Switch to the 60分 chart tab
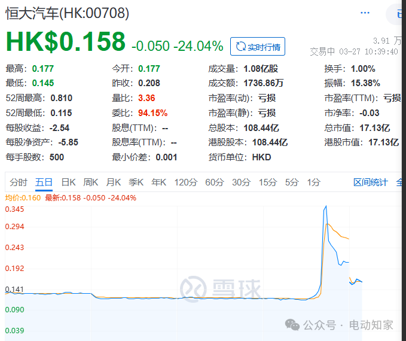Image resolution: width=406 pixels, height=341 pixels. (x=215, y=182)
